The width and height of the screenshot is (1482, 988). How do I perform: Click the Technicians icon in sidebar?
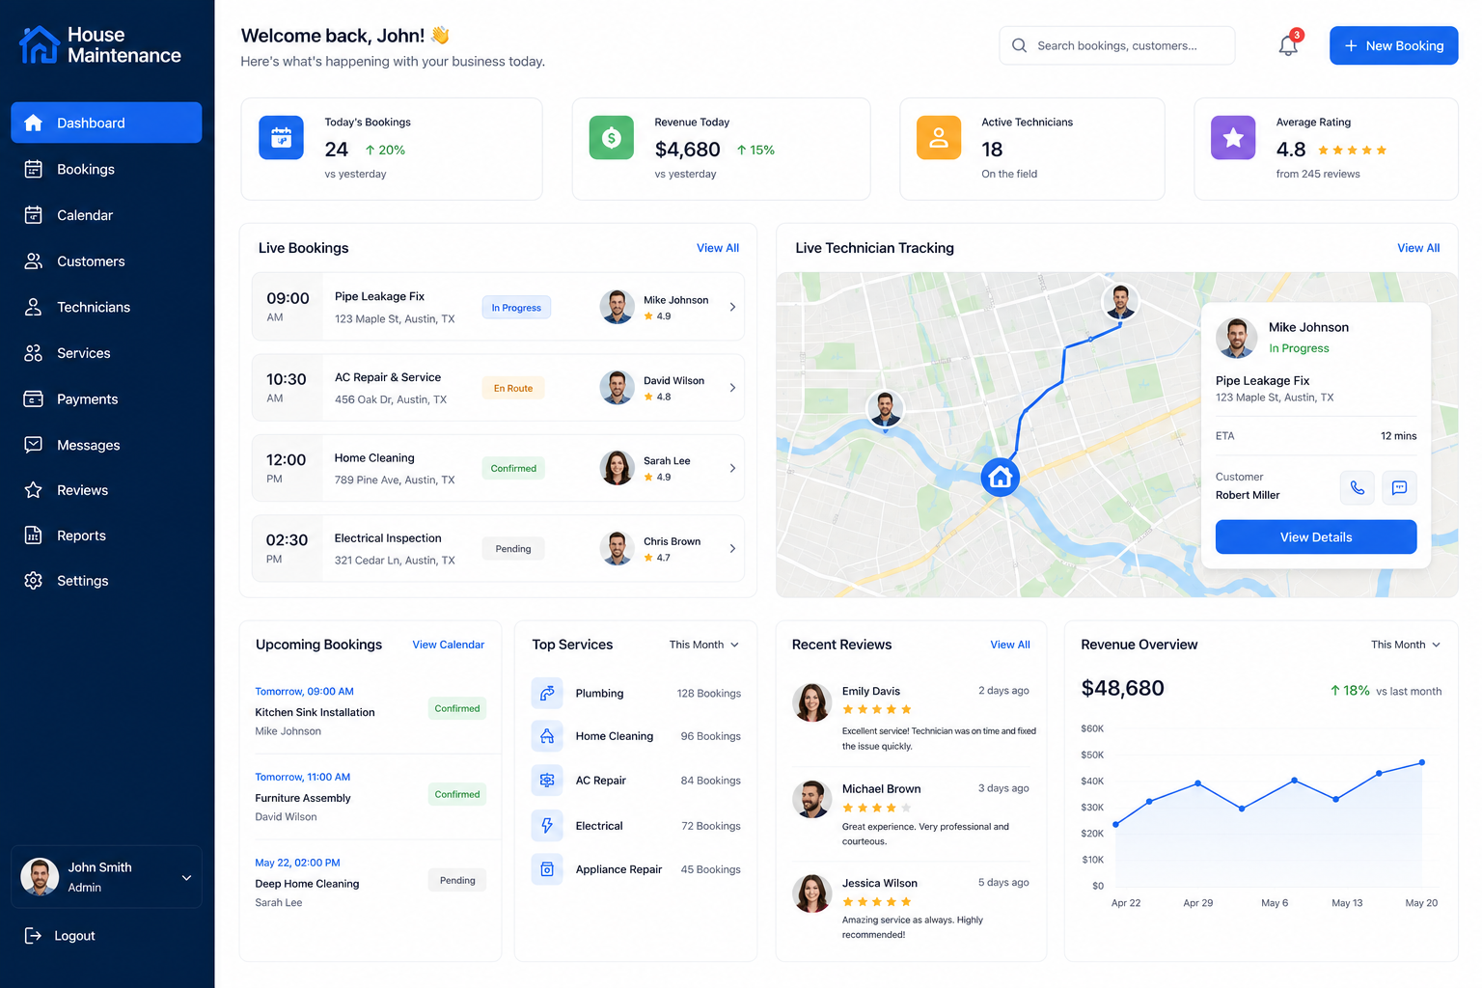click(33, 307)
